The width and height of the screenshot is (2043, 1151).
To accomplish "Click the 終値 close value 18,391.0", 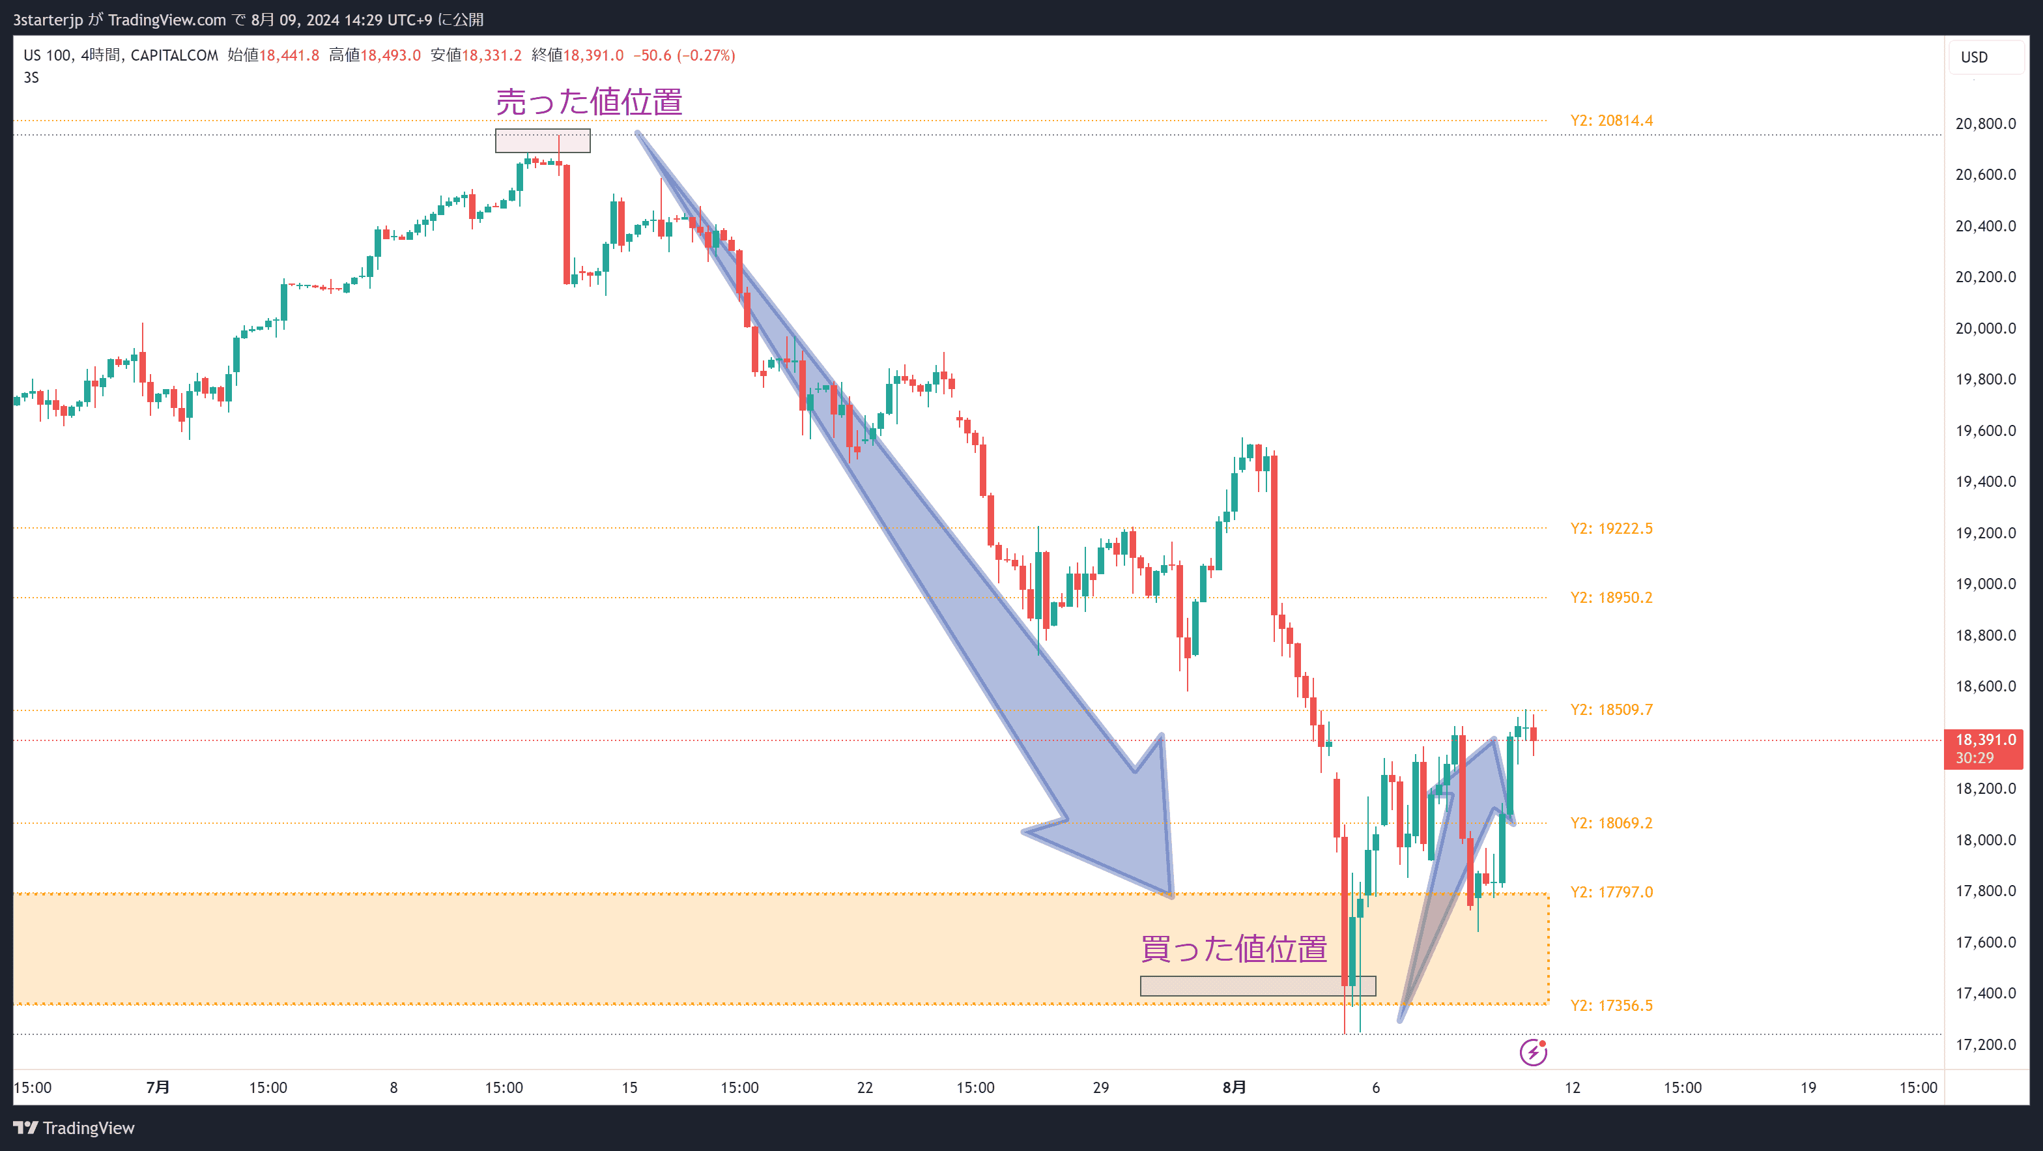I will 593,55.
